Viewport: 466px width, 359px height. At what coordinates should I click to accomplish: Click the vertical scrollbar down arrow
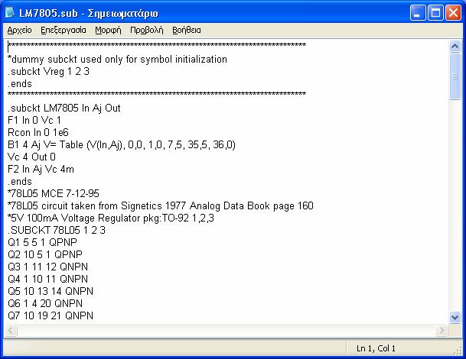click(455, 318)
